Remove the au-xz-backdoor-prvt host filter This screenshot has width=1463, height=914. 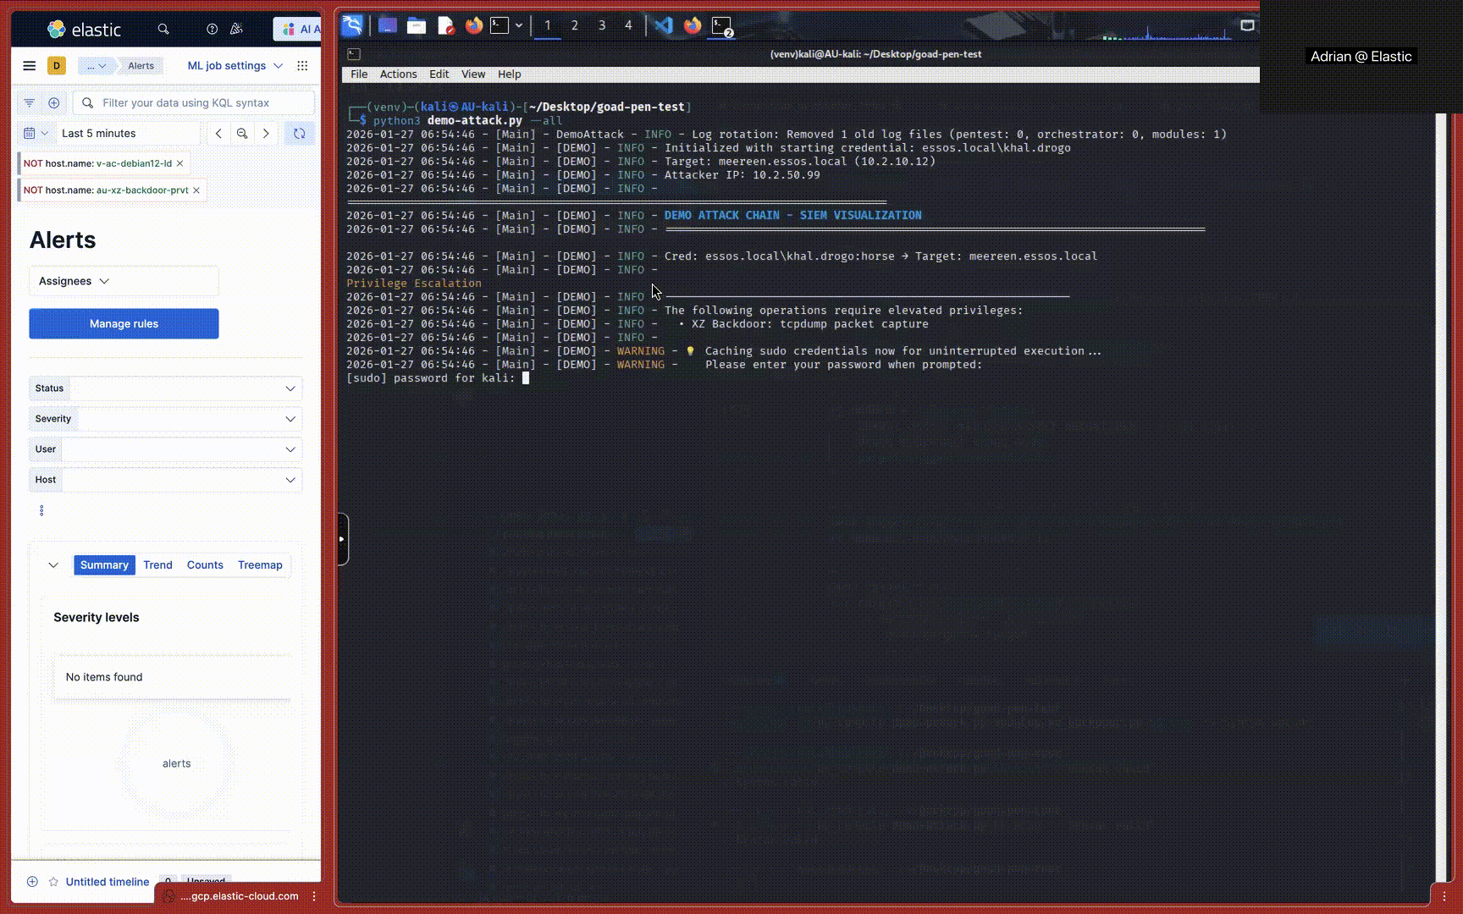tap(196, 190)
